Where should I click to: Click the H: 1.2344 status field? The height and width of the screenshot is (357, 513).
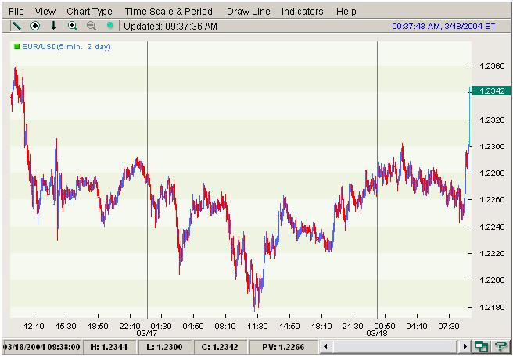[x=109, y=347]
